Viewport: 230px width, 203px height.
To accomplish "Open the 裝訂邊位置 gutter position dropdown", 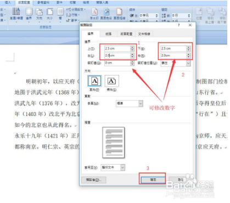I will click(176, 63).
